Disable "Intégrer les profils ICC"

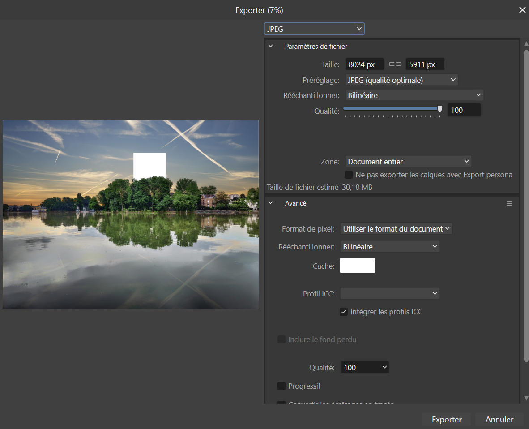344,311
